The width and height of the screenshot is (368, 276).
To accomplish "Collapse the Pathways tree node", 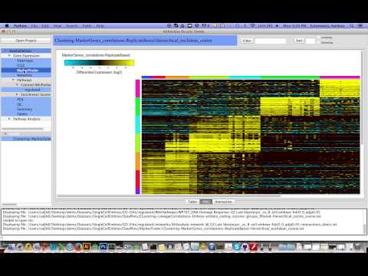I will tap(14, 80).
